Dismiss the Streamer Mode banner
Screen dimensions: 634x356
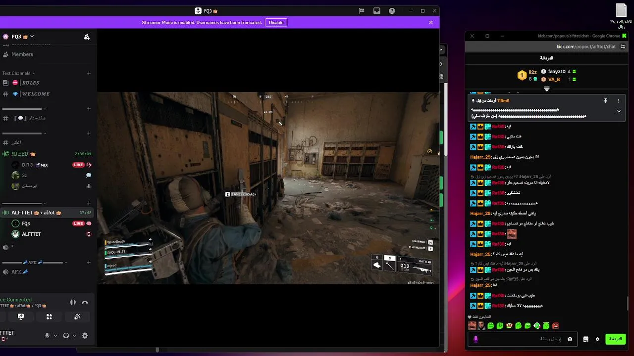(x=431, y=22)
